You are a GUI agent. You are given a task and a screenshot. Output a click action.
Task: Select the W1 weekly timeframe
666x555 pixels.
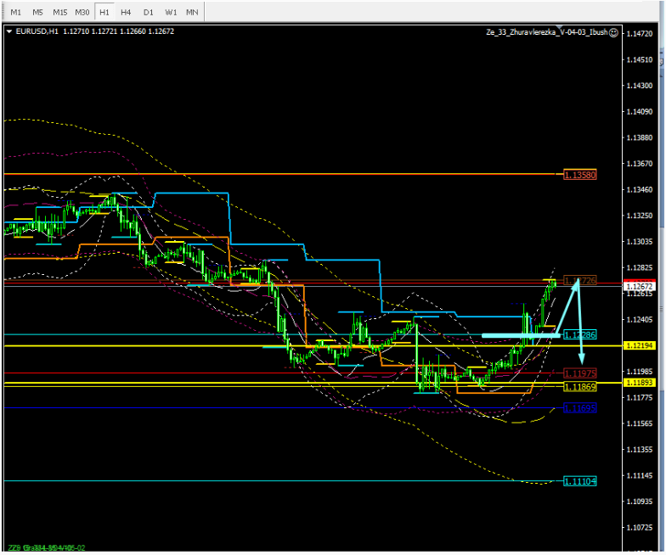pos(171,12)
